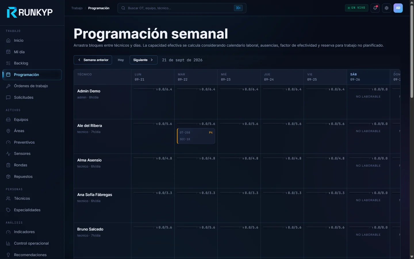Click the Preventivos icon
Viewport: 414px width, 259px height.
8,142
